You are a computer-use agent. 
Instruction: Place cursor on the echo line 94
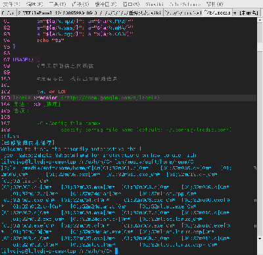click(x=51, y=40)
